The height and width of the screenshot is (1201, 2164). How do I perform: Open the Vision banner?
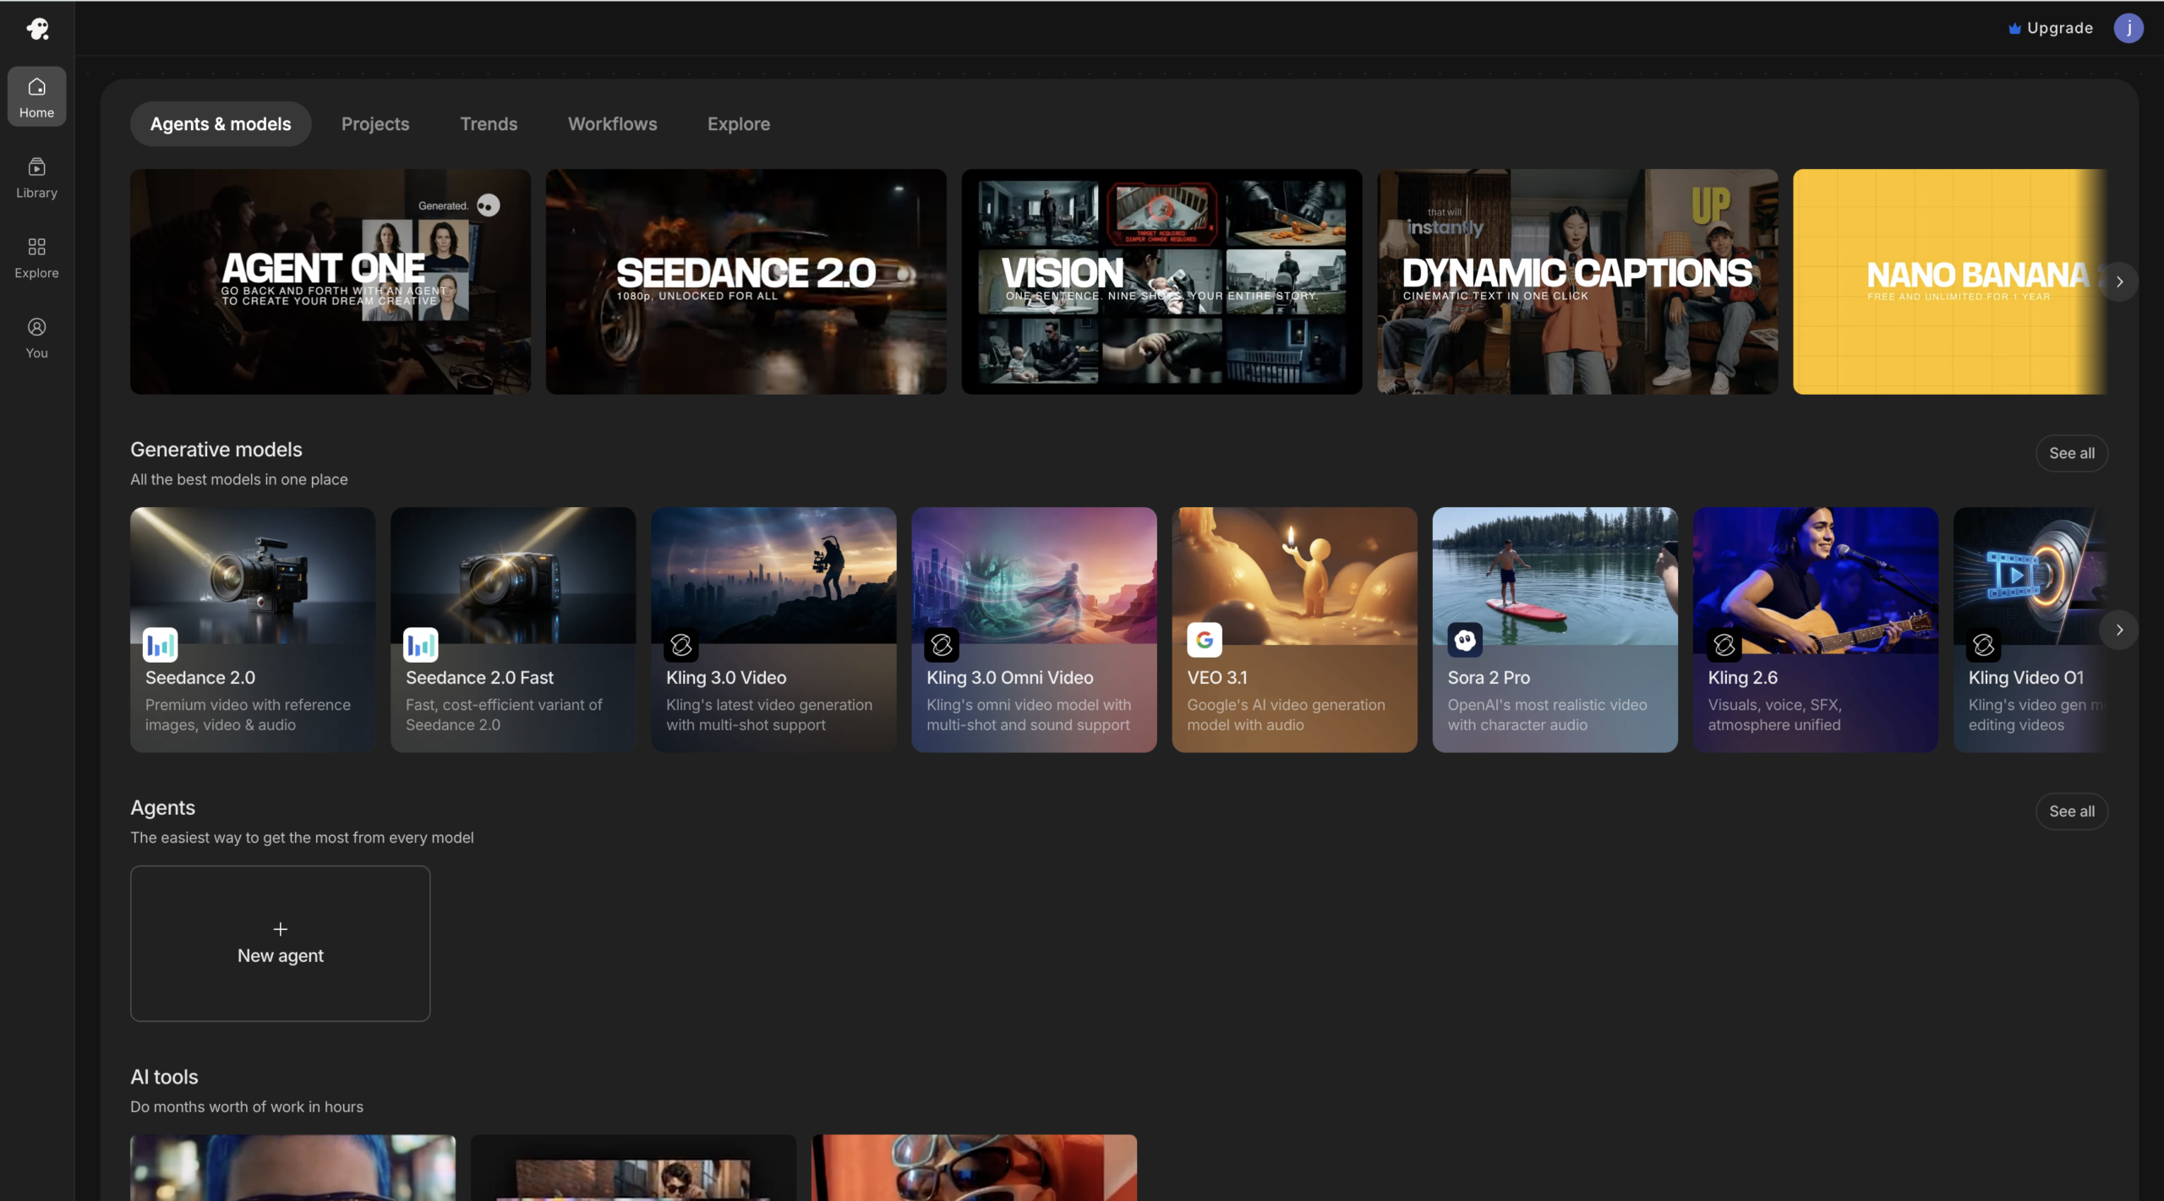click(1161, 281)
